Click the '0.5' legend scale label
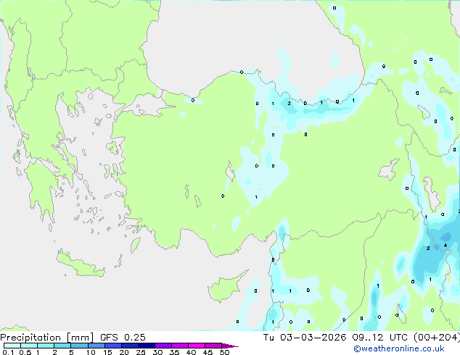Image resolution: width=460 pixels, height=355 pixels. click(25, 352)
